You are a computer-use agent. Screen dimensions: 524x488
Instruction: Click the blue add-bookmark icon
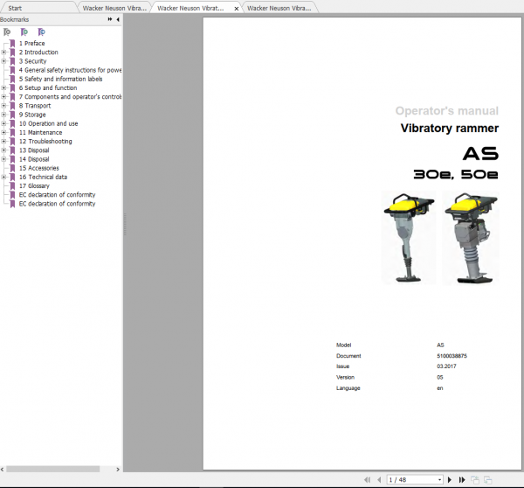(x=41, y=32)
